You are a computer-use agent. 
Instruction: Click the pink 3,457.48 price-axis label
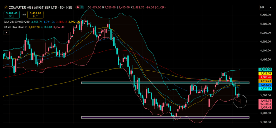(265, 108)
